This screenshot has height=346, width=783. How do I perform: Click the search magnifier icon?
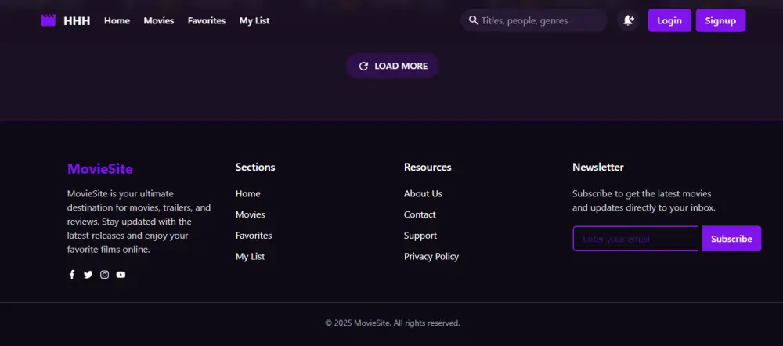coord(474,20)
